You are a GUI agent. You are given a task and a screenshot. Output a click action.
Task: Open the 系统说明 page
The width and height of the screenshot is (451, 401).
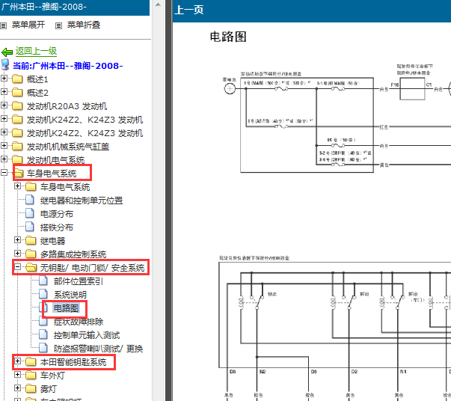tap(70, 295)
